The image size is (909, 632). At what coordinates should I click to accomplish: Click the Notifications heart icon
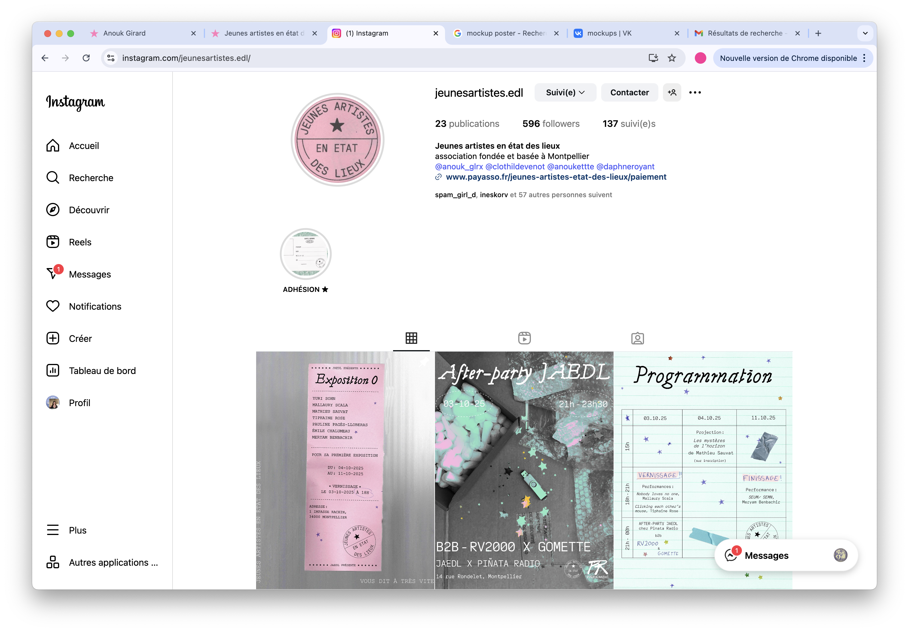coord(53,306)
